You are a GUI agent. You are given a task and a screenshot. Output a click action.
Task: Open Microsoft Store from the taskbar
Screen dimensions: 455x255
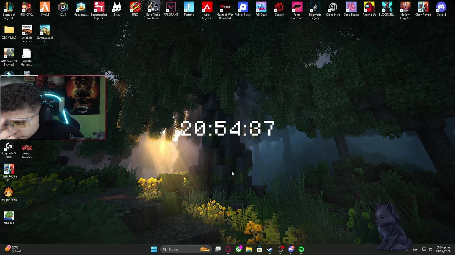click(x=259, y=249)
